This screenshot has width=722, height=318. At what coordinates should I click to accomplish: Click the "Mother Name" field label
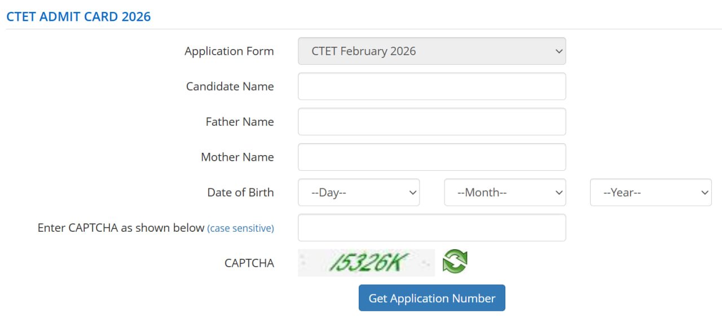tap(237, 157)
